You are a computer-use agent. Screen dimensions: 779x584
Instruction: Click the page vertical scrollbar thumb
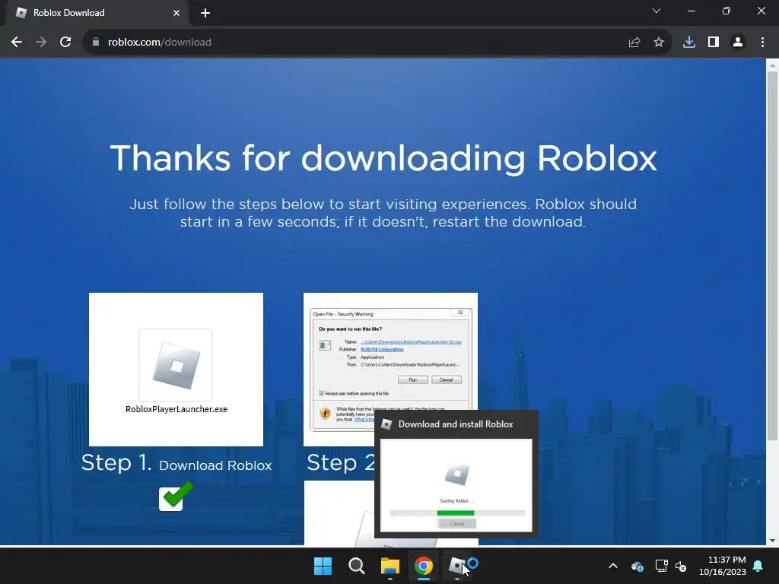point(772,255)
